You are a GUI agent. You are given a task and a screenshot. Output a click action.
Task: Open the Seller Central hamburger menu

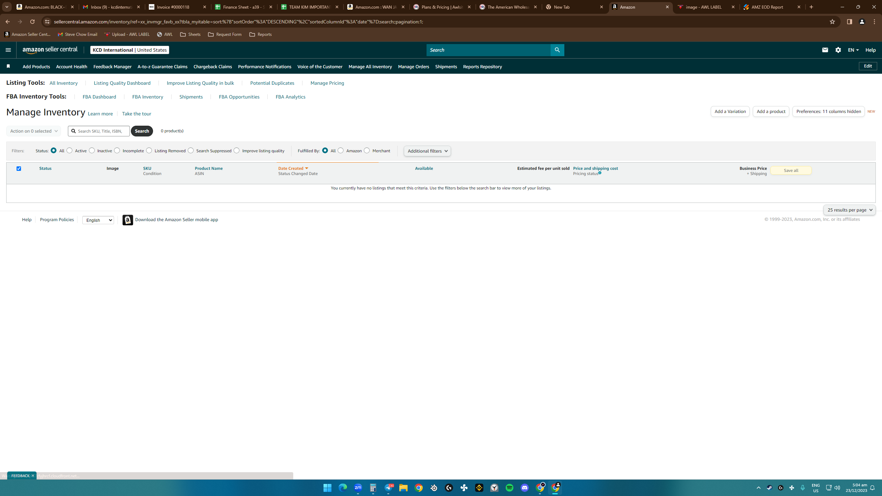click(8, 50)
